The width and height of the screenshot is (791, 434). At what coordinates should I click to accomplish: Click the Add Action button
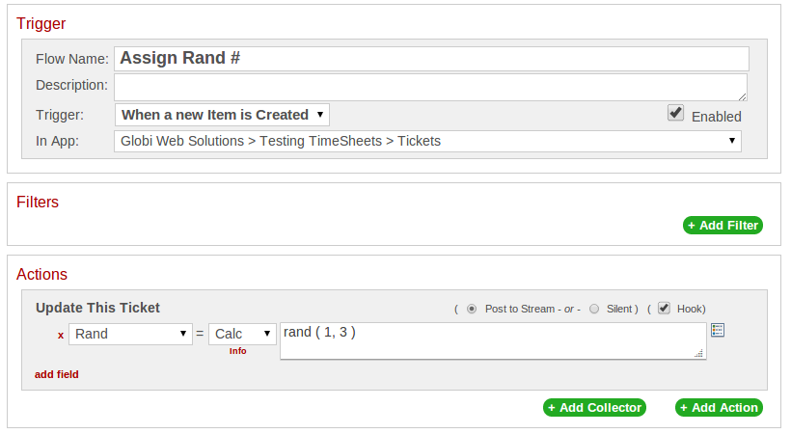pos(719,408)
